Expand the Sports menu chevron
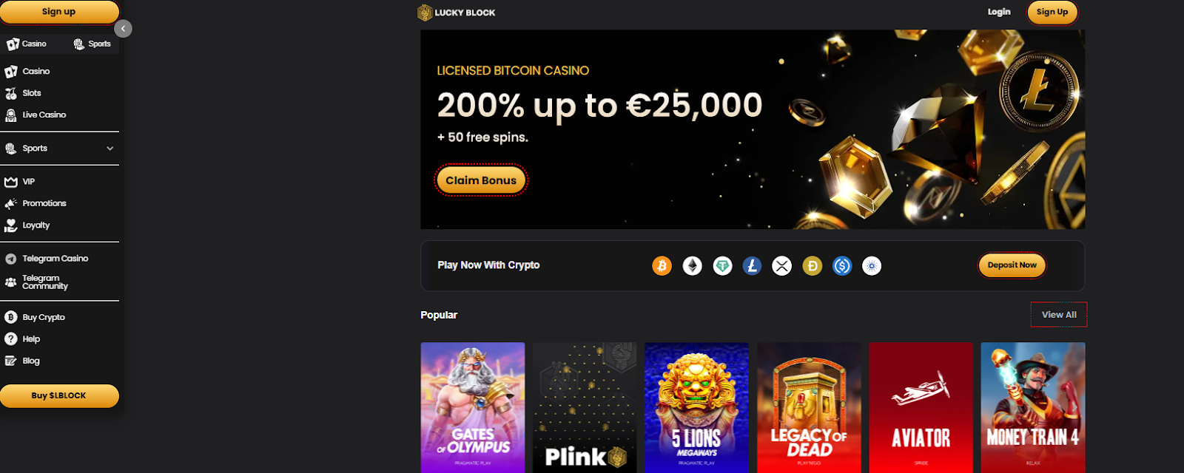 pyautogui.click(x=110, y=149)
